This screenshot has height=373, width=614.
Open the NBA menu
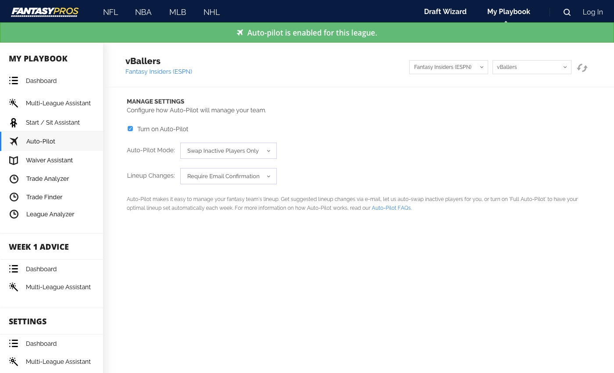coord(143,12)
